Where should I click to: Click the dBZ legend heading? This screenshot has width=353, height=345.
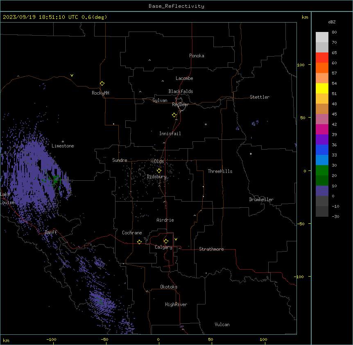coord(332,22)
